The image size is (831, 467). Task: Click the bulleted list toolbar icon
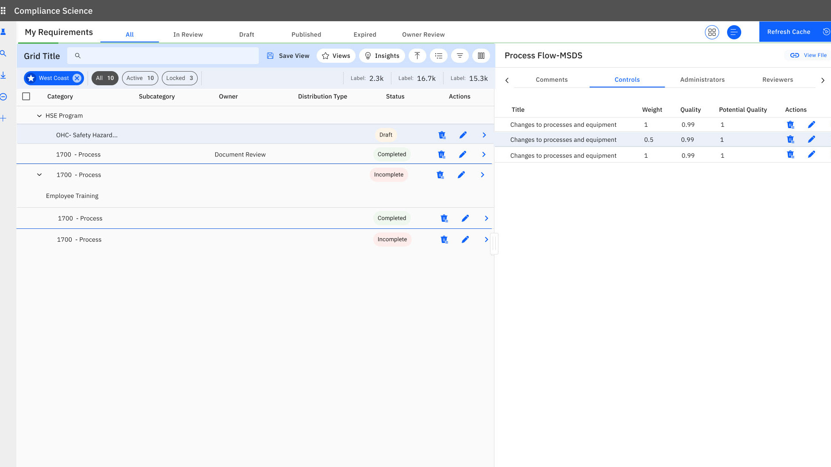439,56
